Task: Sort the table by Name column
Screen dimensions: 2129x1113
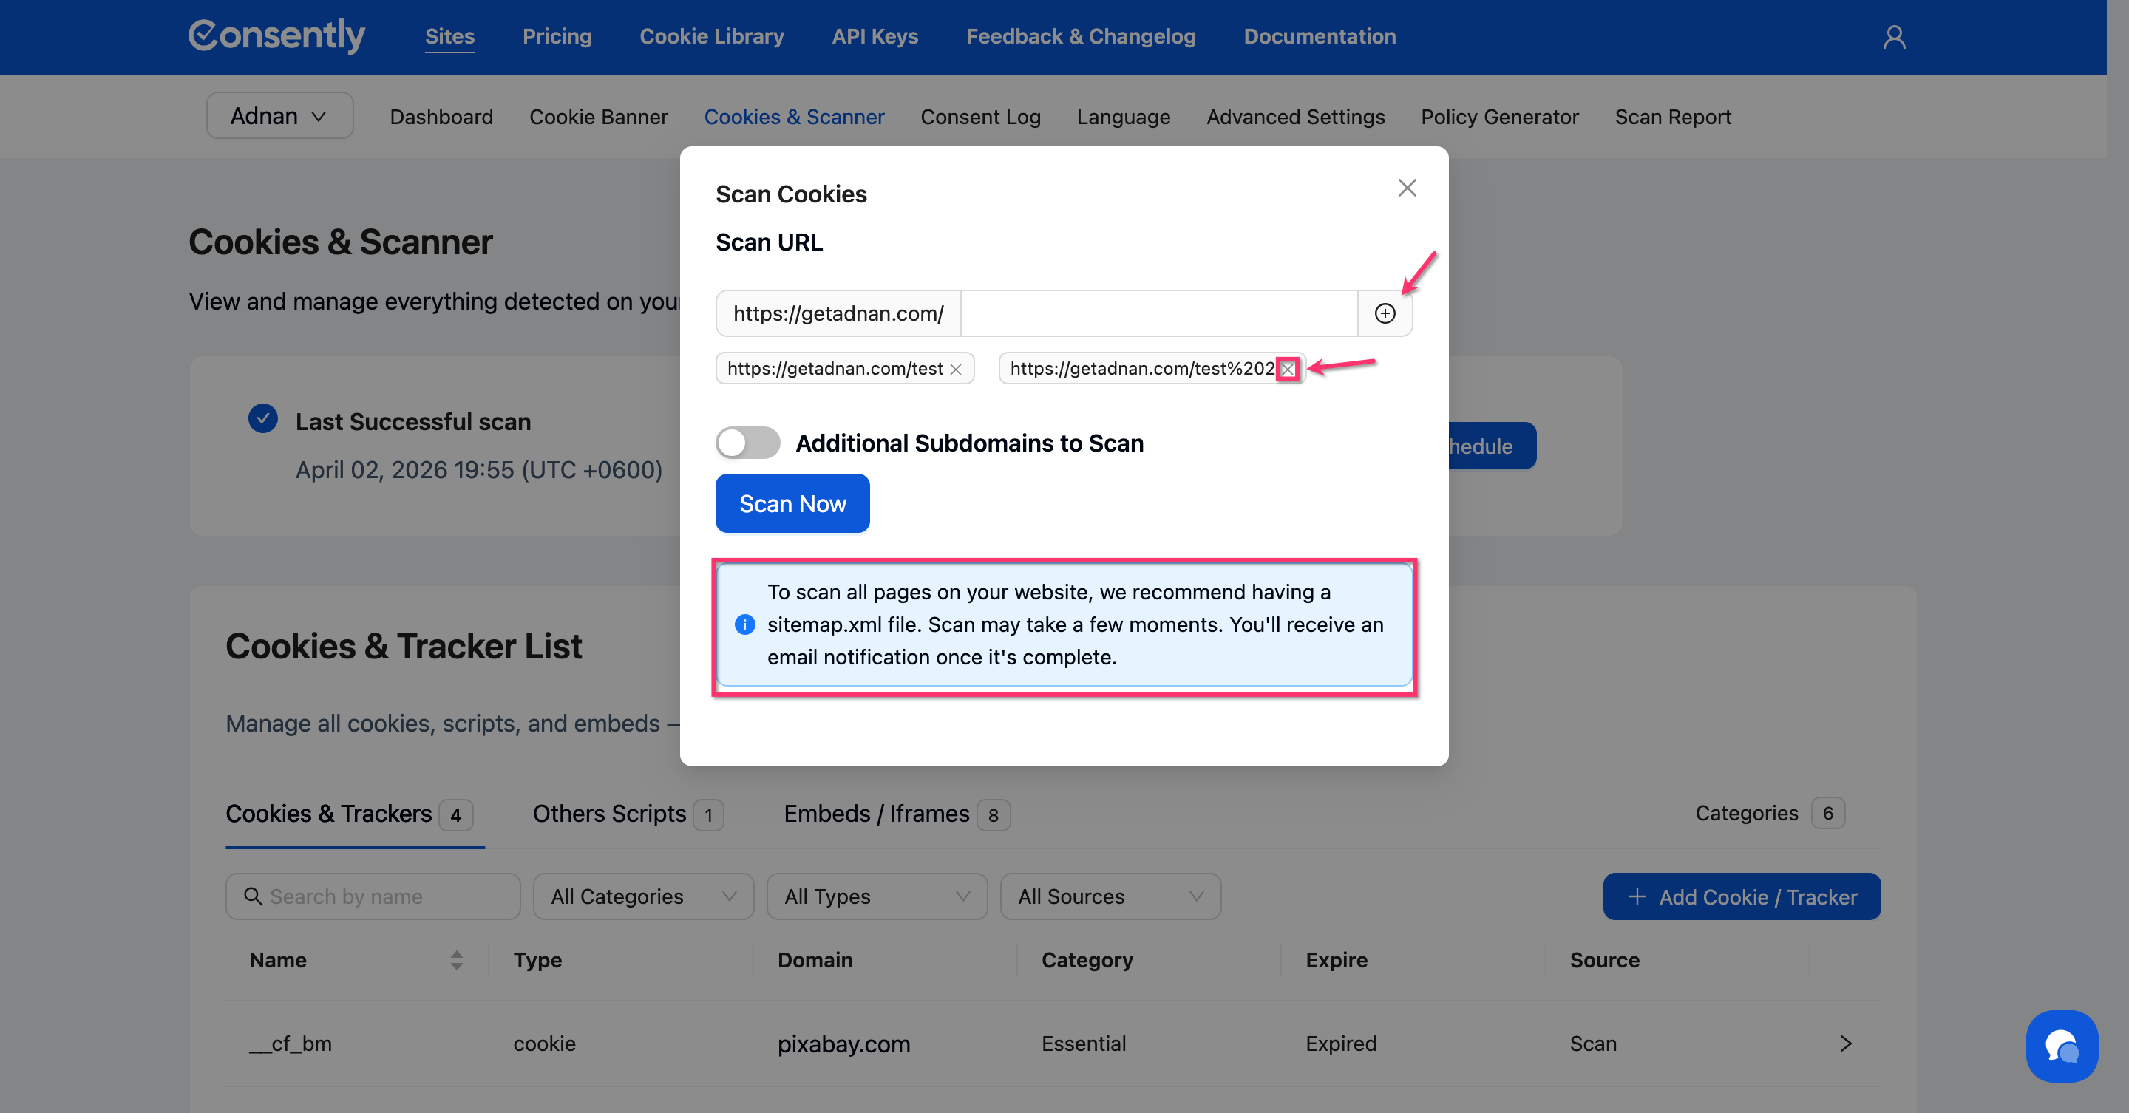Action: pyautogui.click(x=456, y=959)
